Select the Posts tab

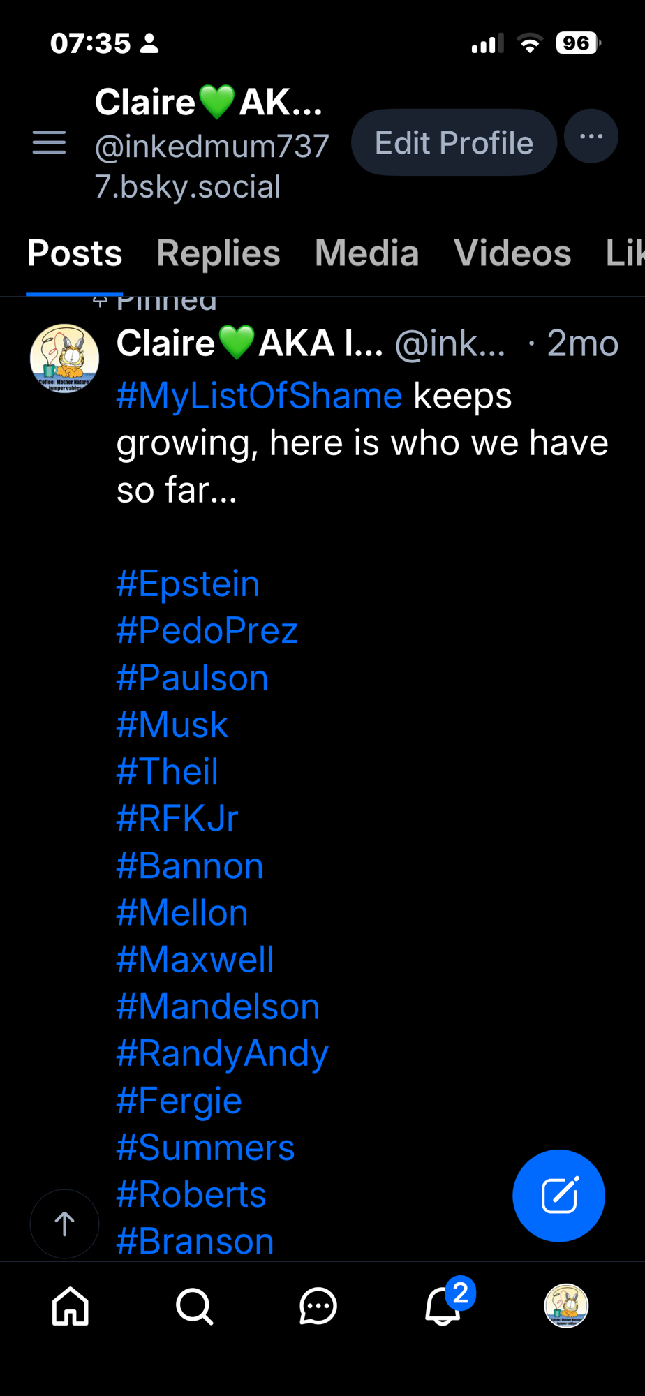(x=75, y=253)
